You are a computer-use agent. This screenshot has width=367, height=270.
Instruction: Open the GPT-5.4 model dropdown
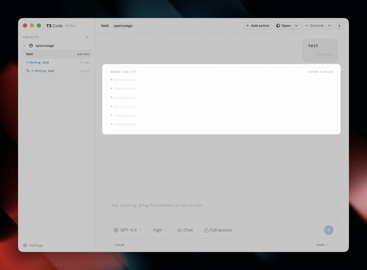pyautogui.click(x=128, y=230)
